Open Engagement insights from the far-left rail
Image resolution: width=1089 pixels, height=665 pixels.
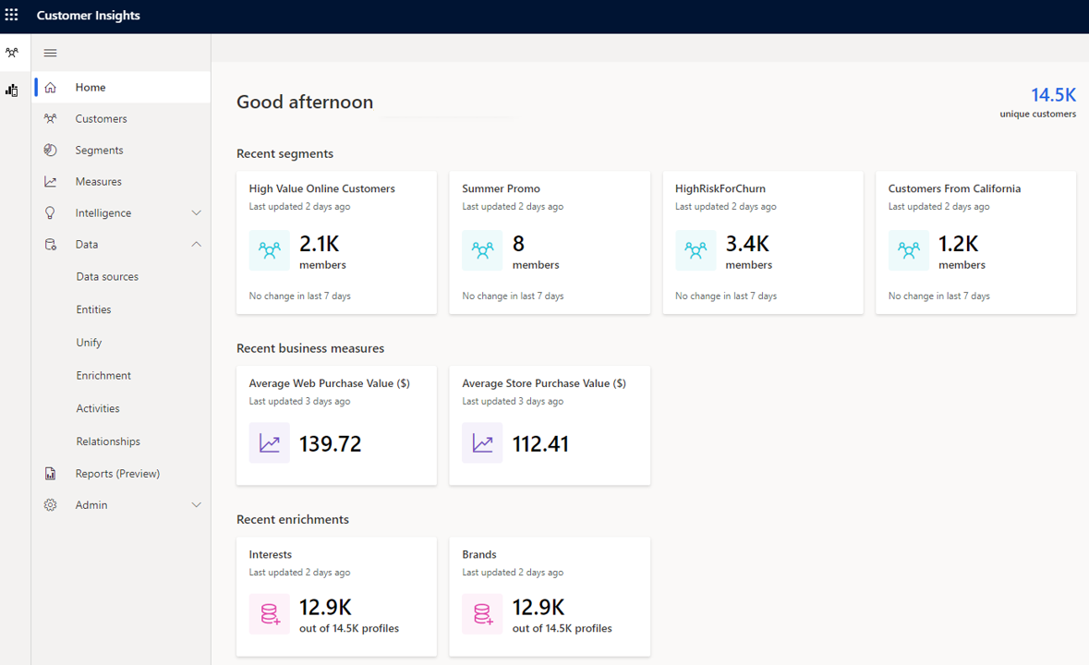point(12,91)
